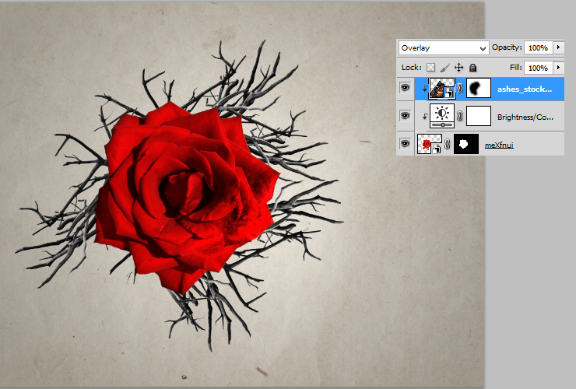Toggle visibility of Brightness/Contrast layer
Screen dimensions: 576x389
click(x=406, y=116)
